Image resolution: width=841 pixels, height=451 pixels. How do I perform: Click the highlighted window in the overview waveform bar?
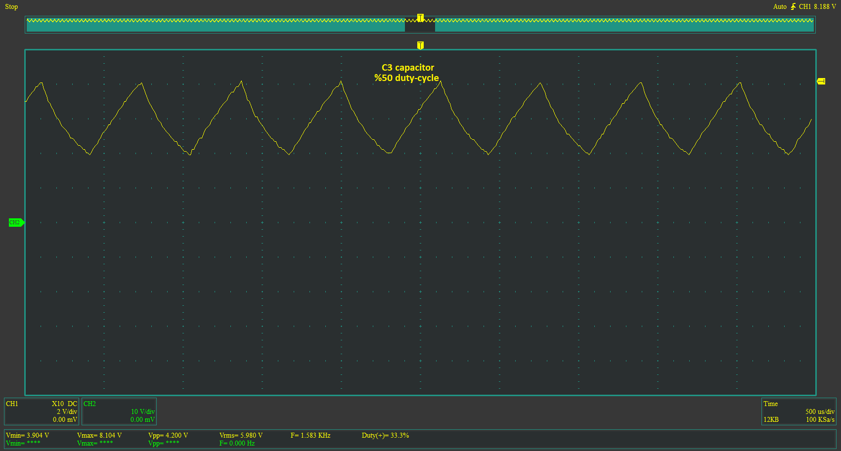420,25
